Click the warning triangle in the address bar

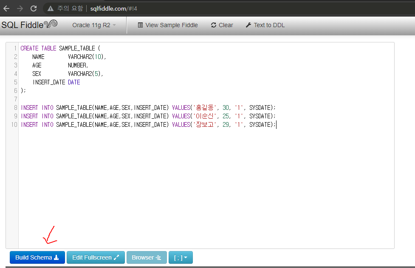click(x=51, y=8)
